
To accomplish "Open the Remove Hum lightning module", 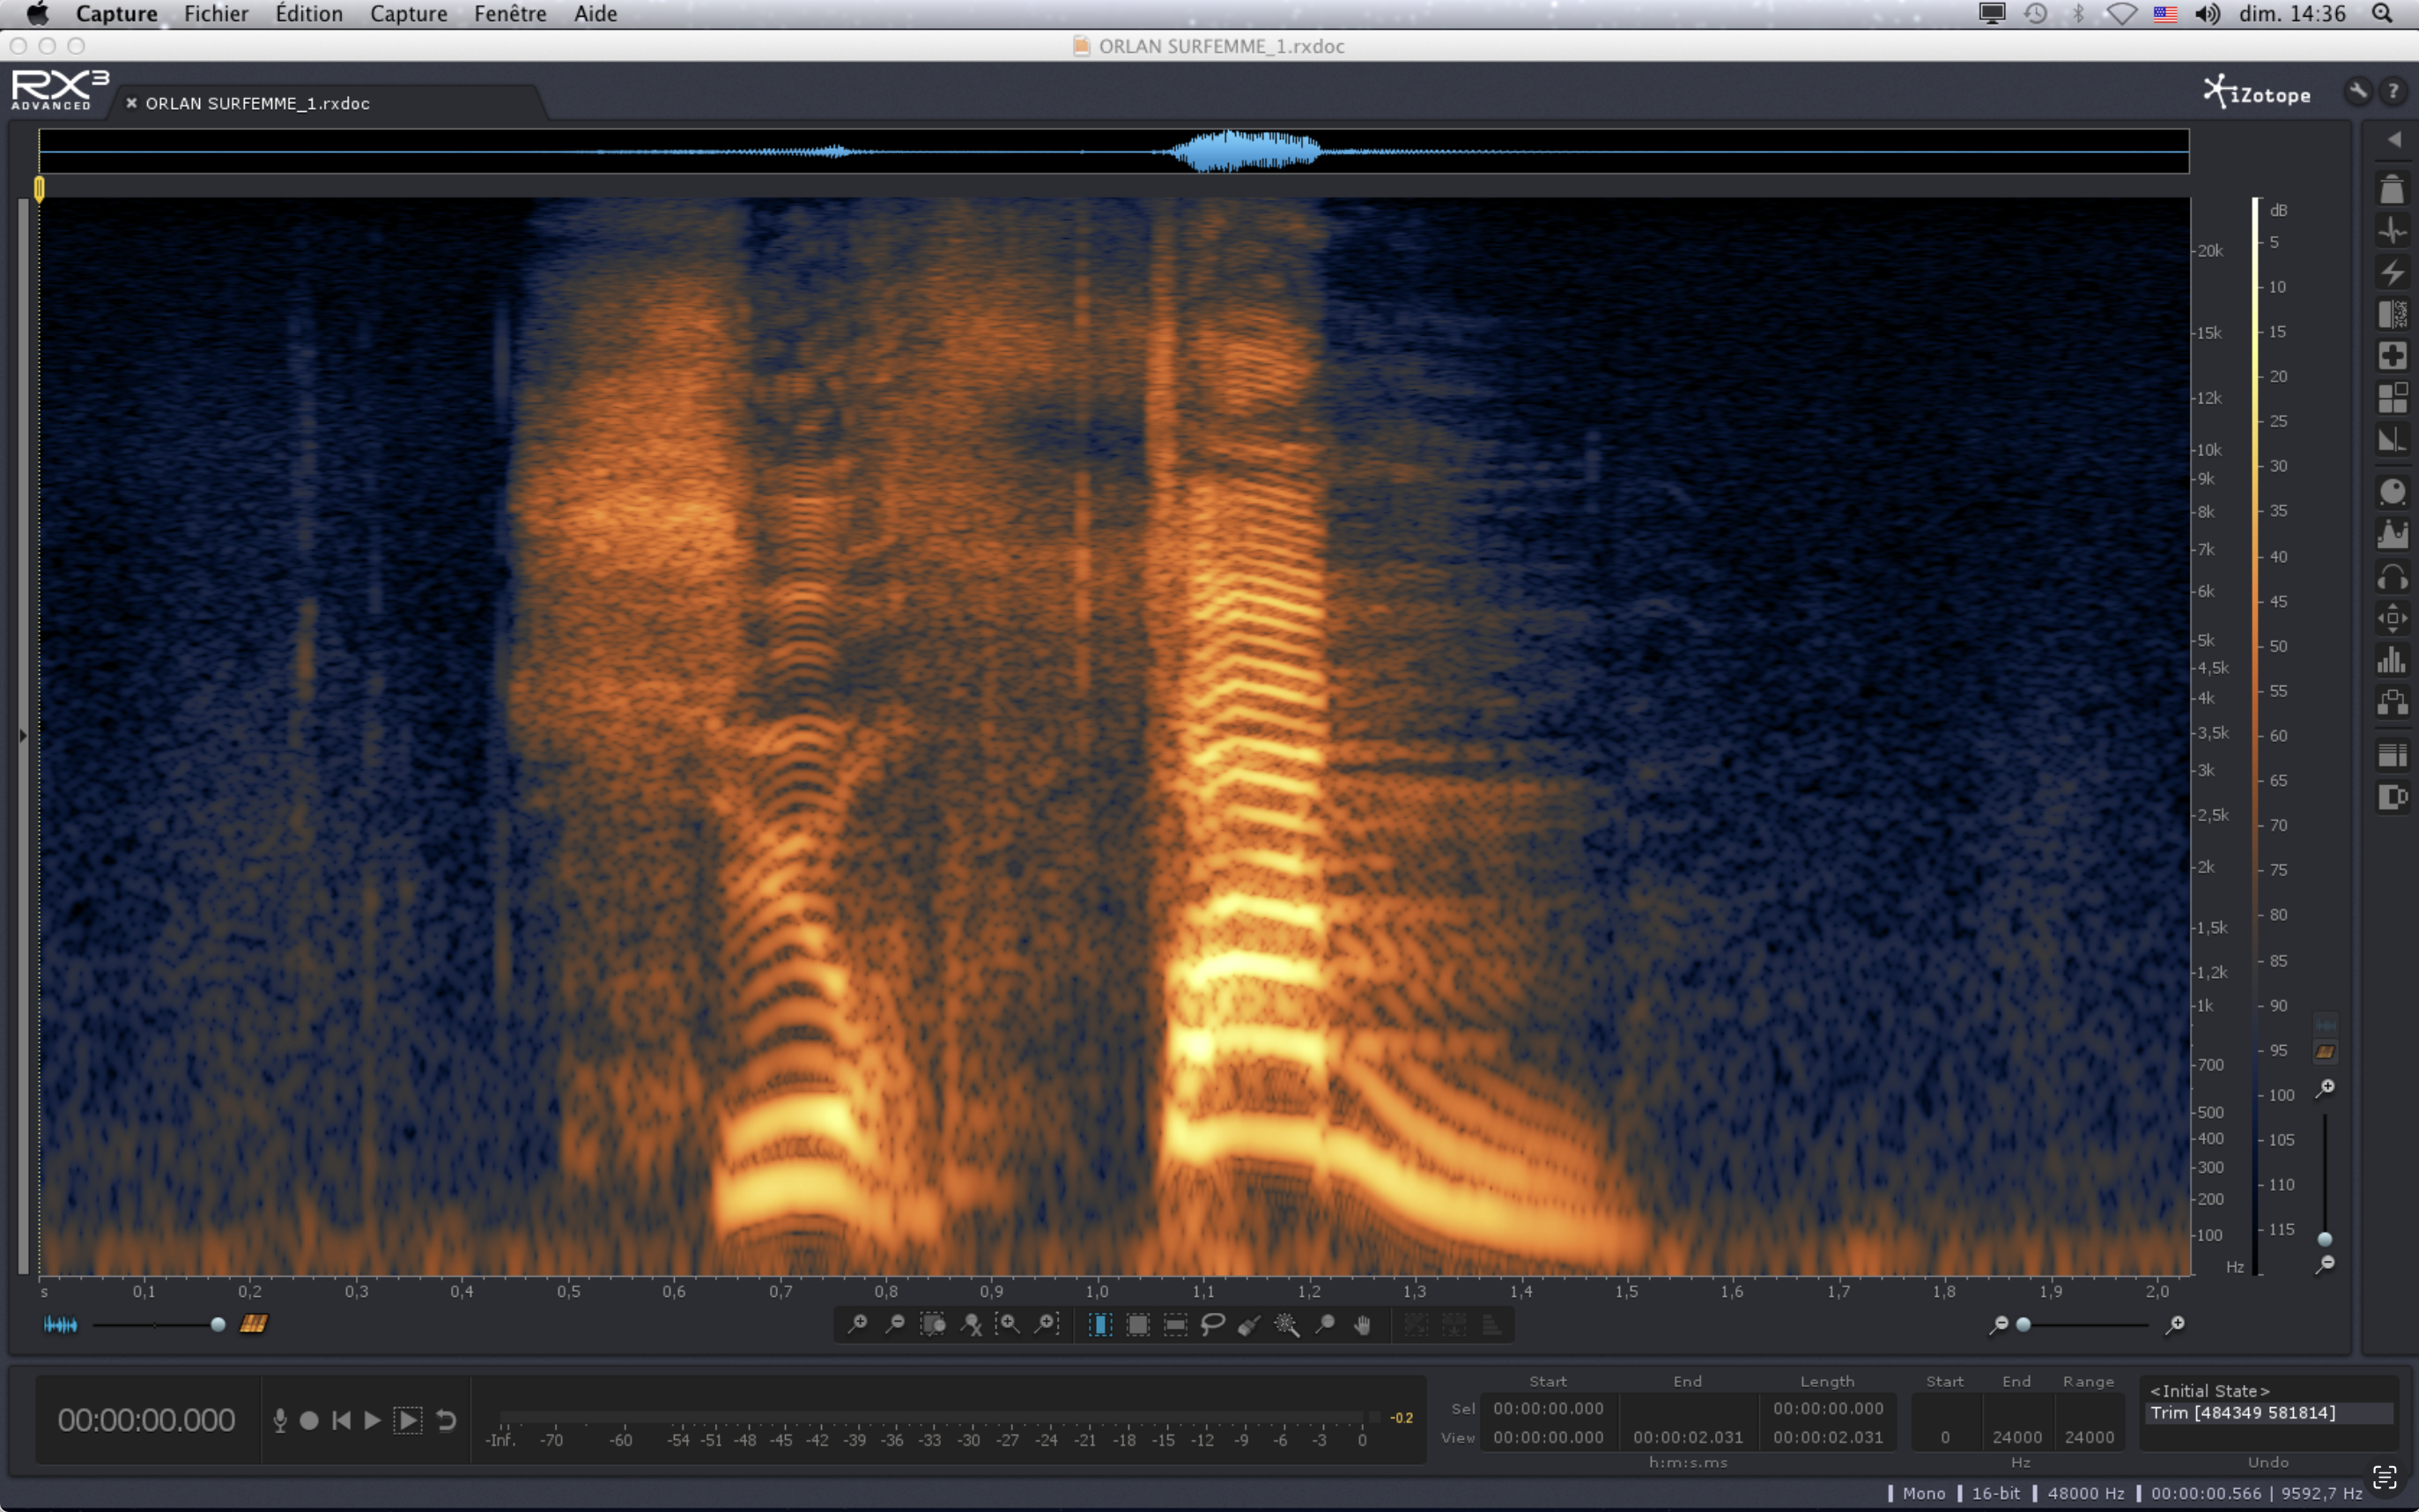I will pos(2392,272).
